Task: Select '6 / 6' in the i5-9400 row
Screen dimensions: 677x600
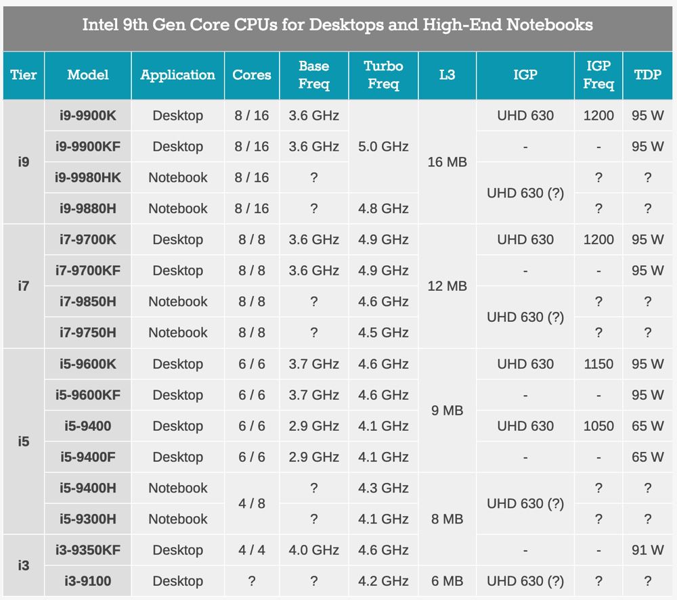Action: point(252,426)
